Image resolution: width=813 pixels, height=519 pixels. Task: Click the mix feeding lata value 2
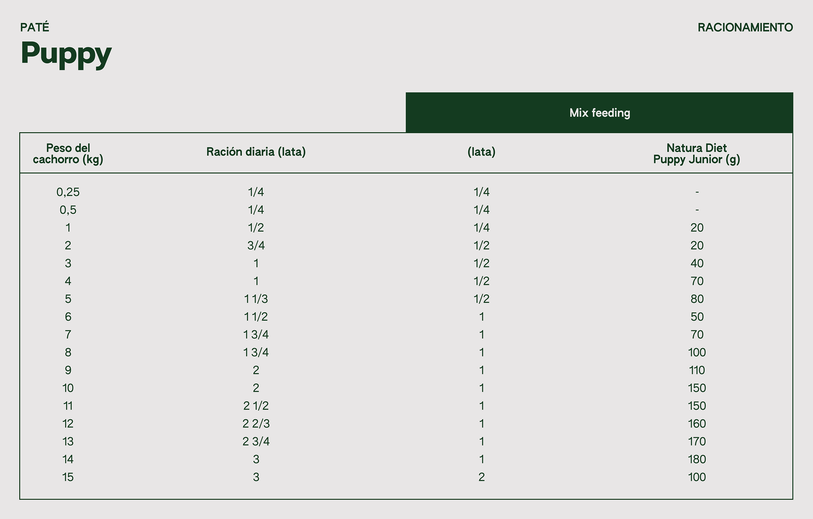coord(481,477)
